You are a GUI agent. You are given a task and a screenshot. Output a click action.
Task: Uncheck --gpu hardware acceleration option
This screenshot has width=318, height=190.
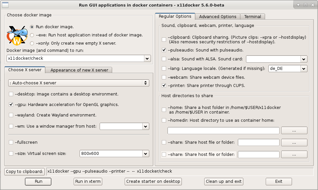click(11, 105)
